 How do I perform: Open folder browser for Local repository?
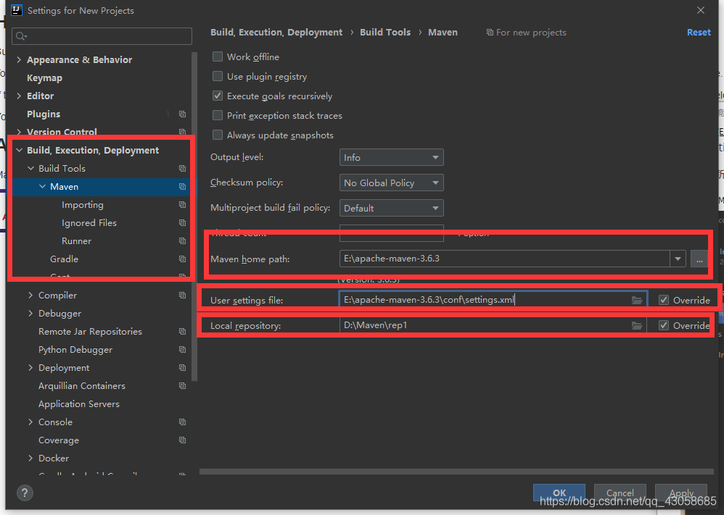[637, 325]
